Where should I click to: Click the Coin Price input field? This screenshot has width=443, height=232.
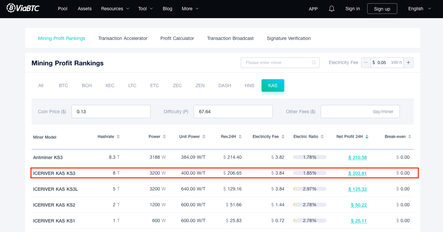point(111,112)
